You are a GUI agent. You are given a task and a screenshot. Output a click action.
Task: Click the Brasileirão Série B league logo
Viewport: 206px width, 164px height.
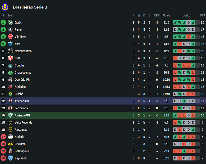pos(5,7)
